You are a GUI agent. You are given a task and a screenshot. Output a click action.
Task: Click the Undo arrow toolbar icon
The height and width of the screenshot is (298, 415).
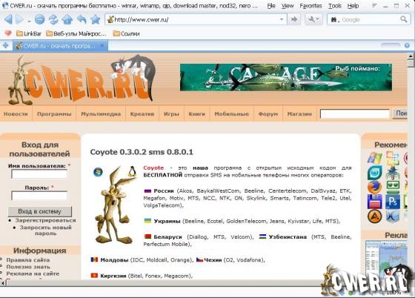(x=82, y=19)
